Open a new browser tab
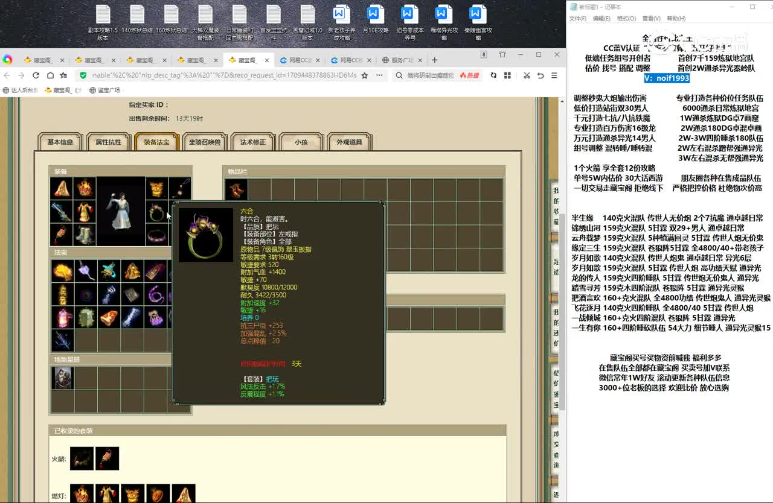 pos(434,60)
